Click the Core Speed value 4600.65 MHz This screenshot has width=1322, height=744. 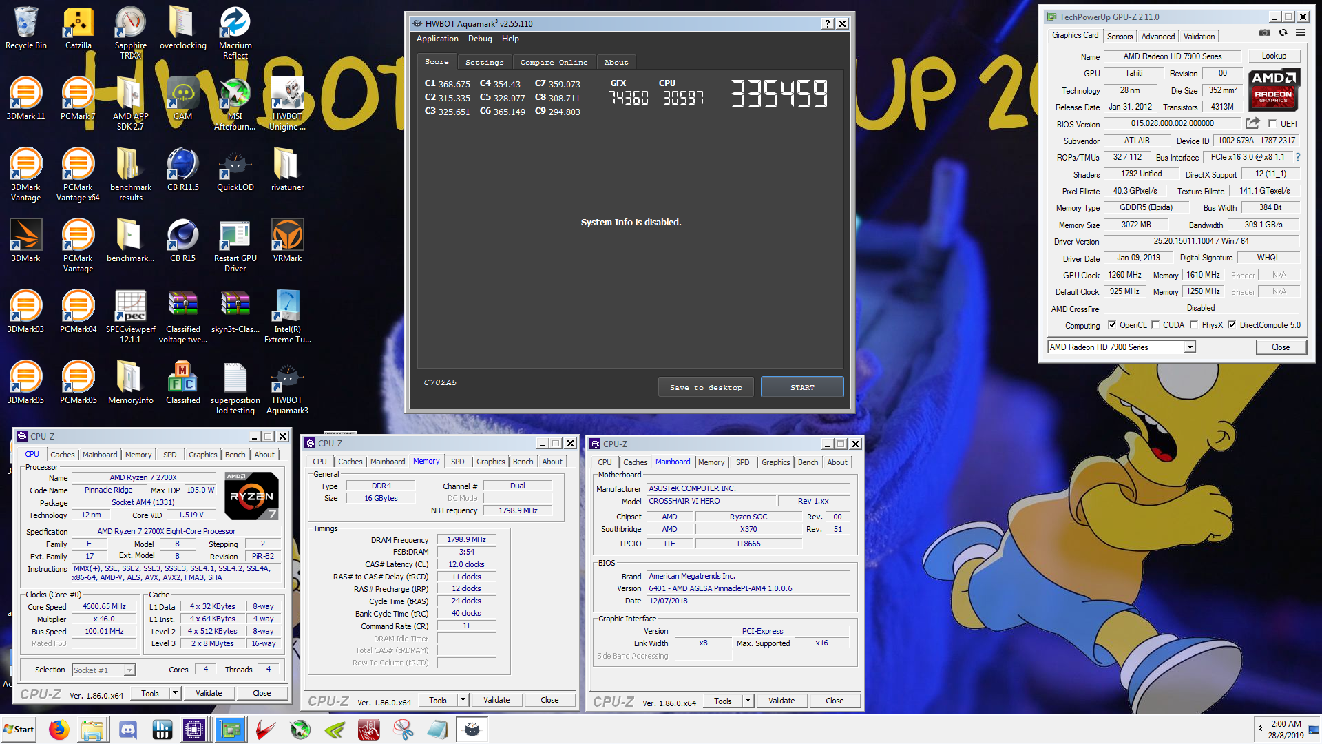(x=105, y=606)
